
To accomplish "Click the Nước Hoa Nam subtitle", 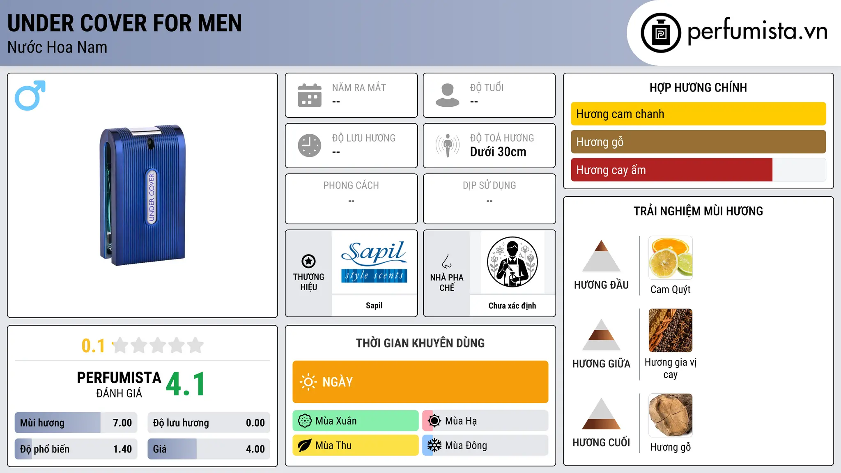I will tap(57, 47).
